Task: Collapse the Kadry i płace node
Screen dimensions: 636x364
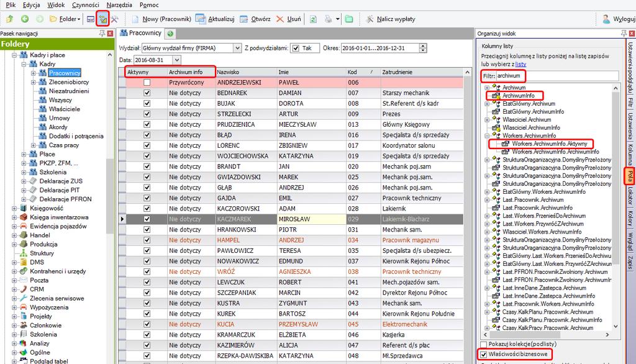Action: click(14, 55)
